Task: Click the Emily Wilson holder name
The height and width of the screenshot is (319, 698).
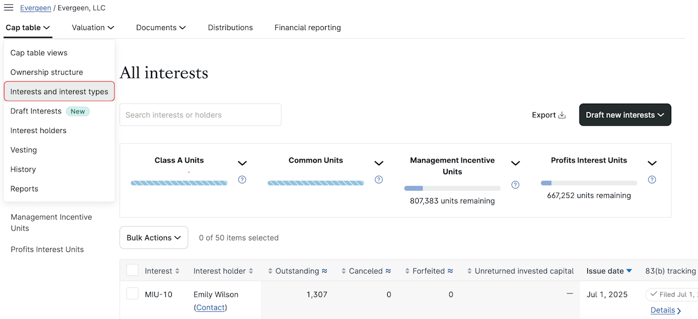Action: (216, 294)
